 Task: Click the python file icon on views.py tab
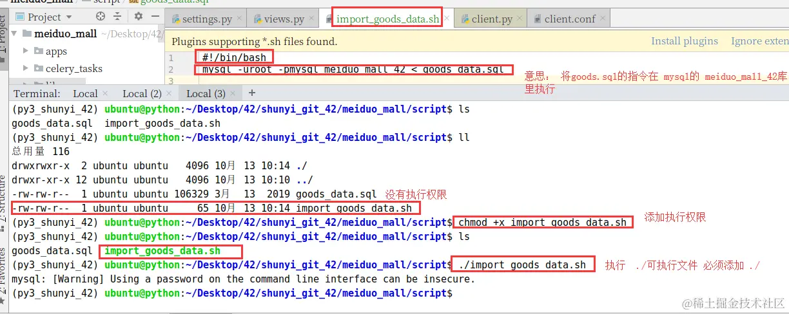pyautogui.click(x=258, y=19)
